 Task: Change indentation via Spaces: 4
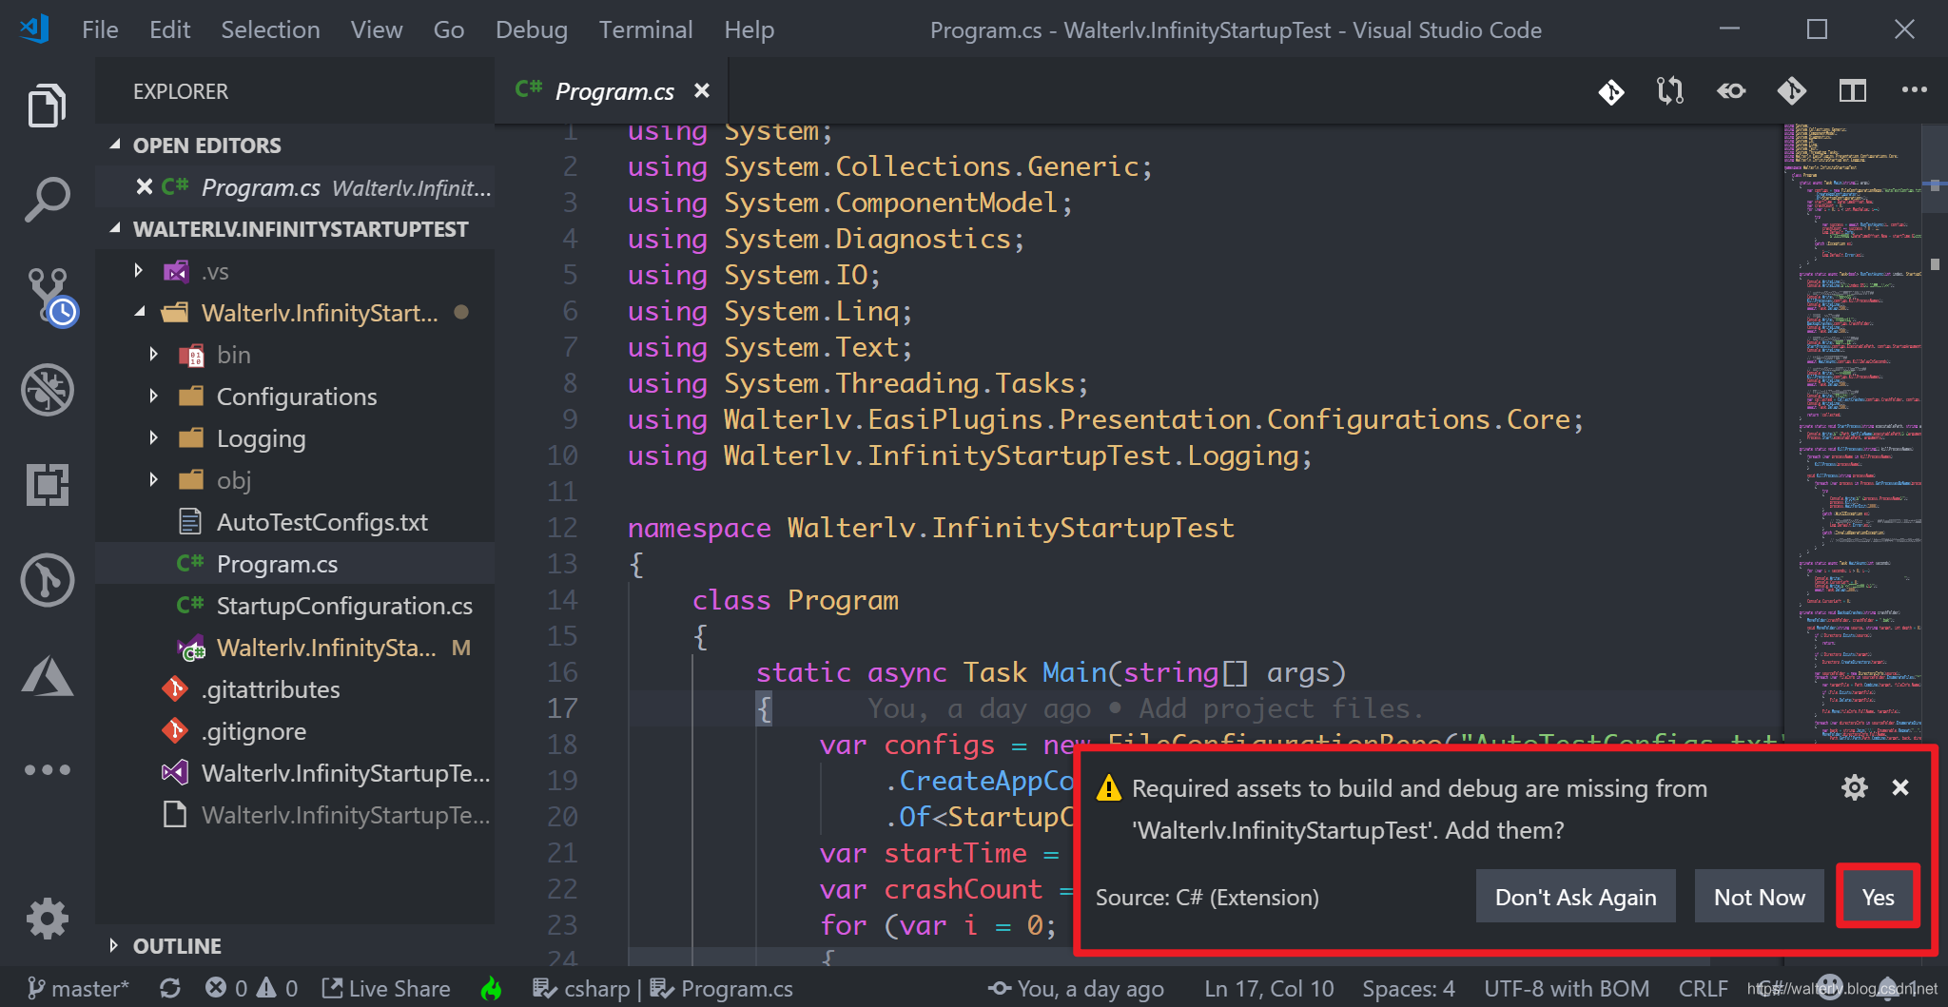coord(1409,989)
